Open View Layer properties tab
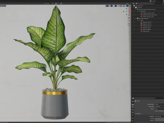Image resolution: width=164 pixels, height=123 pixels. pos(133,110)
